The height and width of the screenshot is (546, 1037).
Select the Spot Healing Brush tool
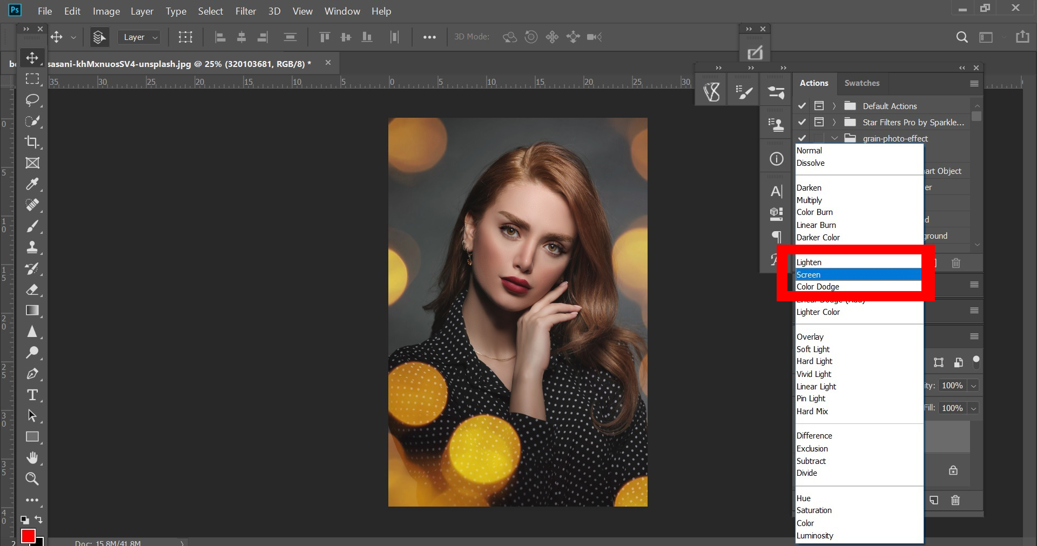pyautogui.click(x=32, y=205)
